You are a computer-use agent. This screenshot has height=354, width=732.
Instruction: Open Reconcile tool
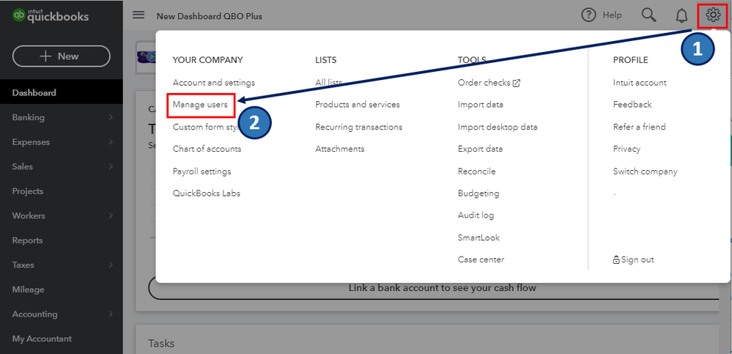pos(476,172)
